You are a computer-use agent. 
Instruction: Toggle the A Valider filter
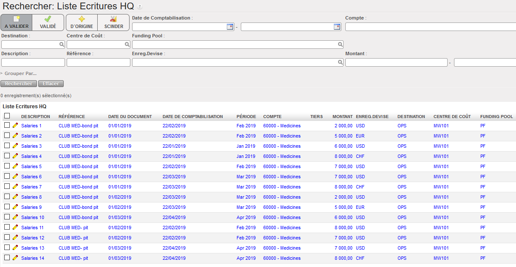(17, 22)
